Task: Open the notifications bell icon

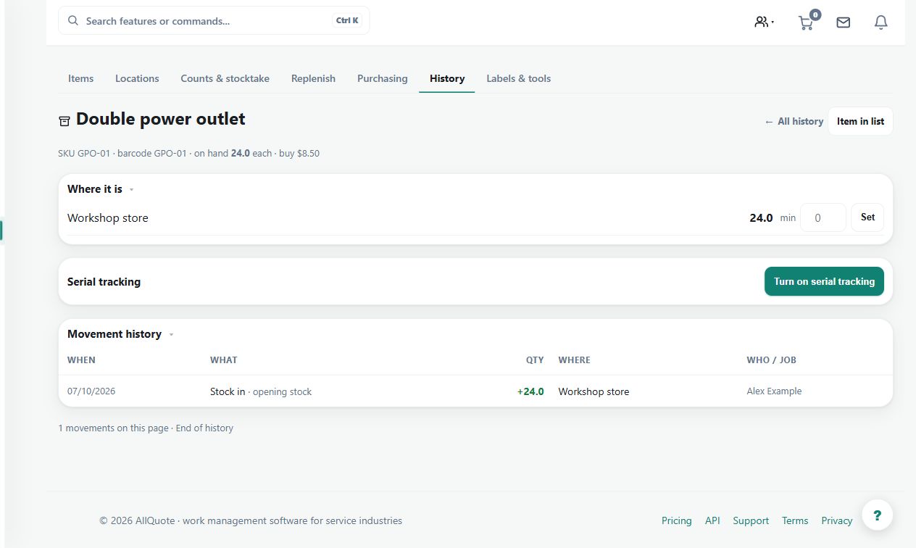Action: [x=880, y=22]
